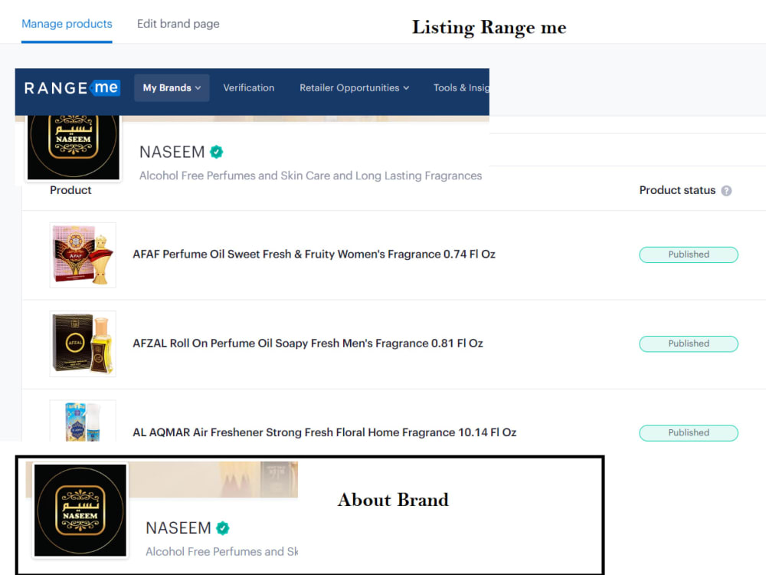
Task: Click the Naseem brand logo below the navigation bar
Action: click(74, 146)
